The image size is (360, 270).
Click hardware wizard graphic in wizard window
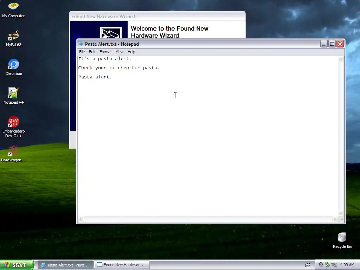(x=111, y=33)
